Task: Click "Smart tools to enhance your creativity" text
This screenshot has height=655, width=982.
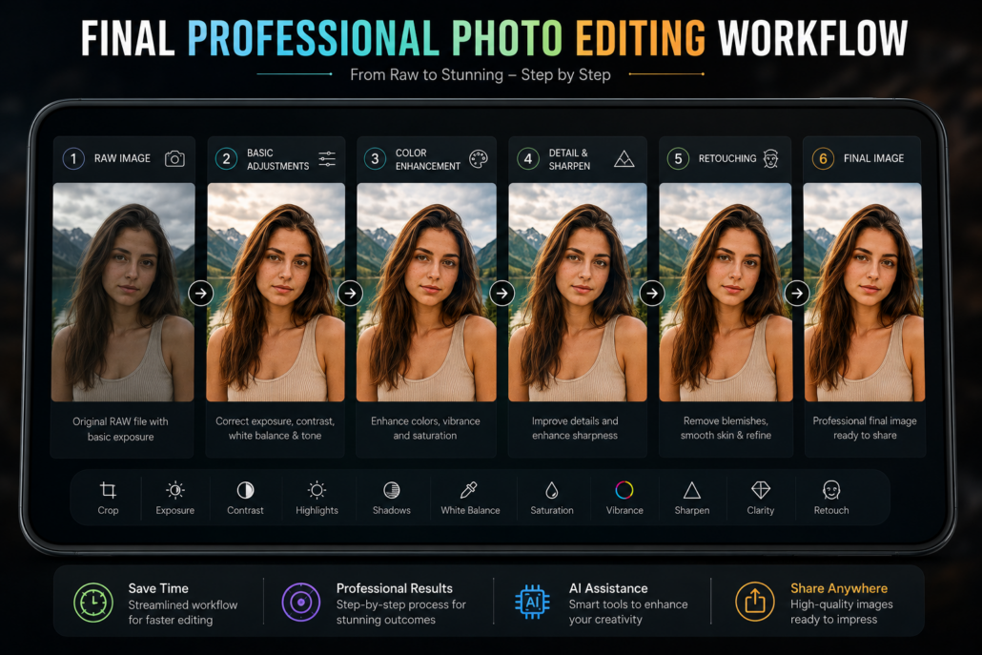Action: [628, 612]
